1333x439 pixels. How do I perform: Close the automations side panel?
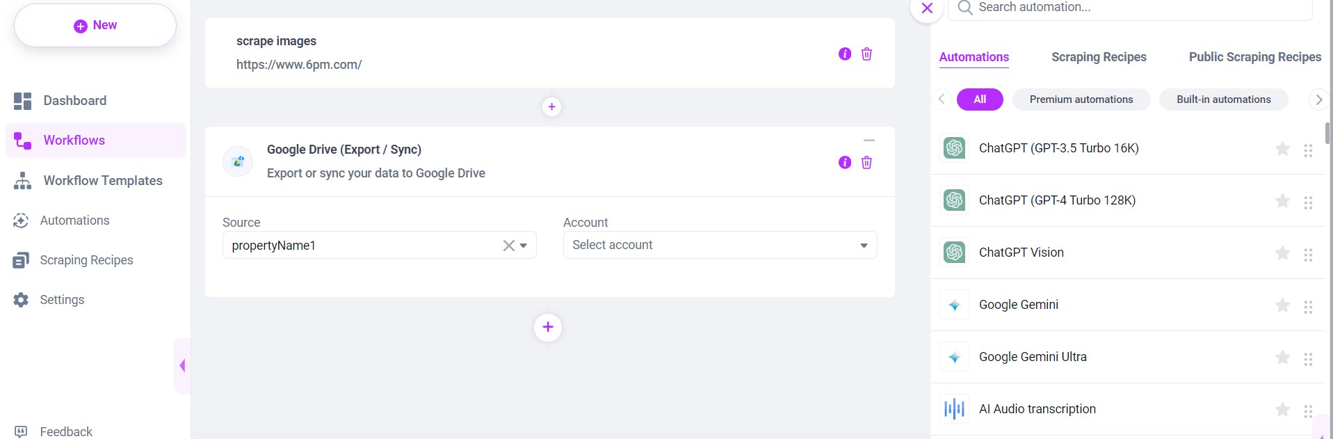click(x=927, y=8)
